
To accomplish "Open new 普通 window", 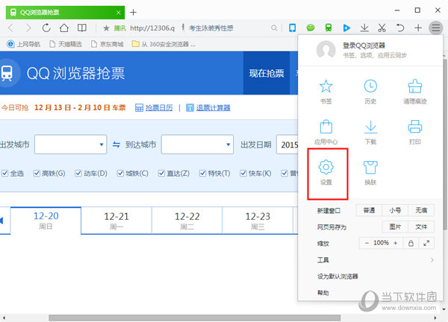I will click(369, 210).
